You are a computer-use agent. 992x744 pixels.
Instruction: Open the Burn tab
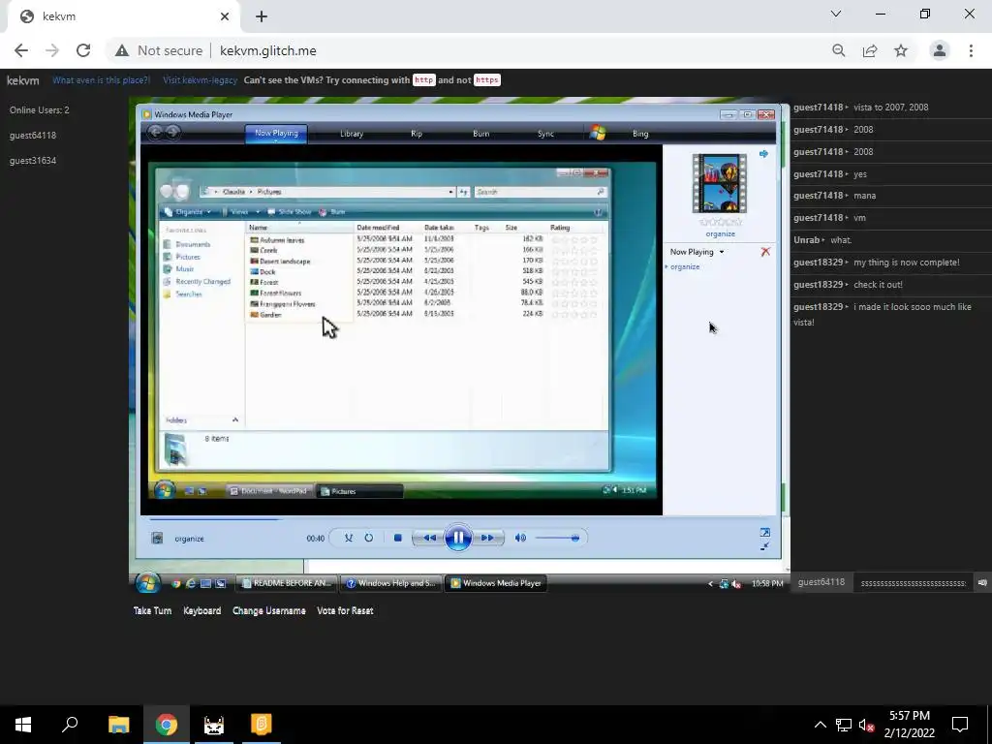pos(480,134)
